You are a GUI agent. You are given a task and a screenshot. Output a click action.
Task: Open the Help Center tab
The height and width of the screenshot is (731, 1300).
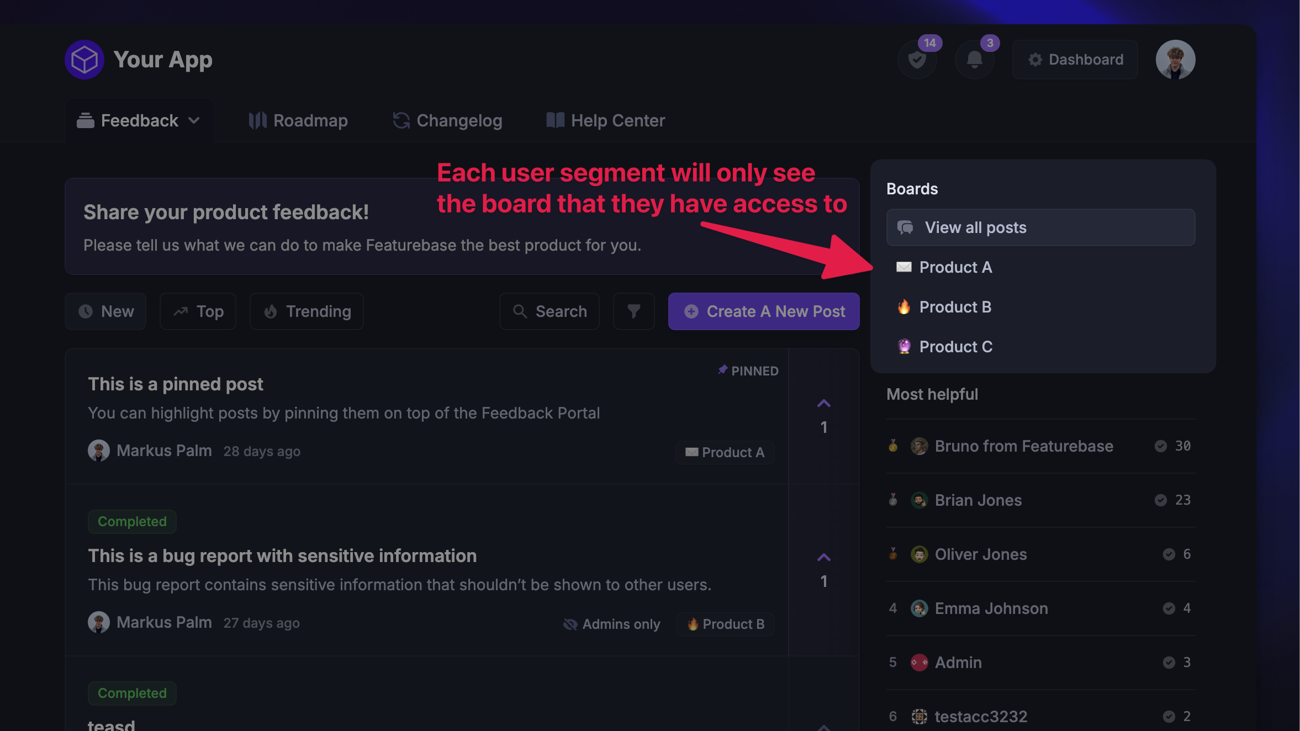pyautogui.click(x=606, y=120)
